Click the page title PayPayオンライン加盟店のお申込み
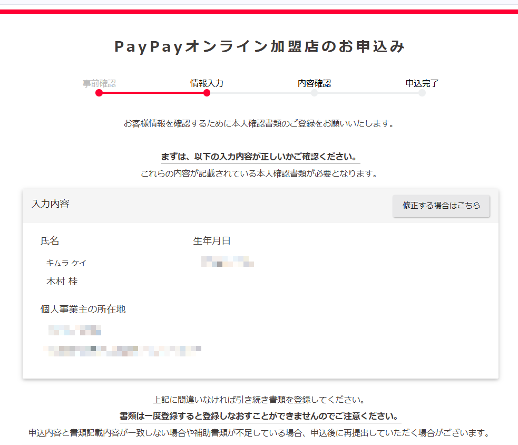Viewport: 518px width, 445px height. click(259, 46)
